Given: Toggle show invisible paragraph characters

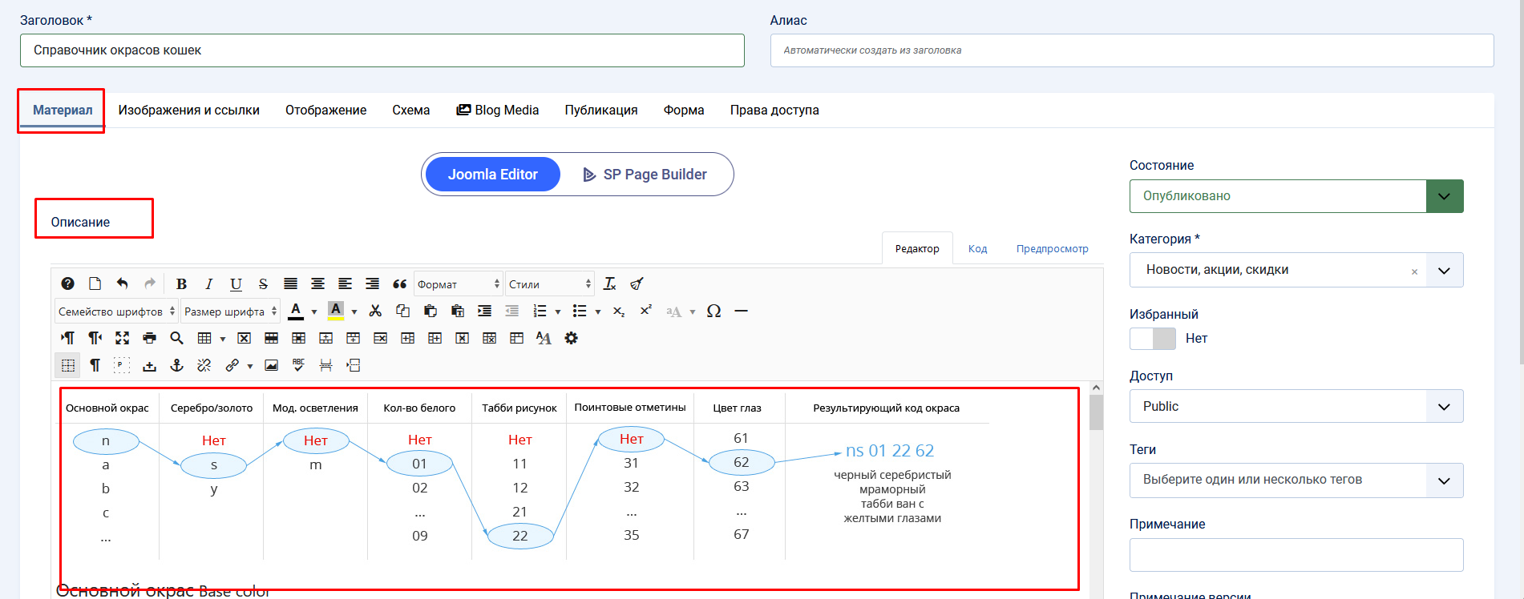Looking at the screenshot, I should click(95, 365).
